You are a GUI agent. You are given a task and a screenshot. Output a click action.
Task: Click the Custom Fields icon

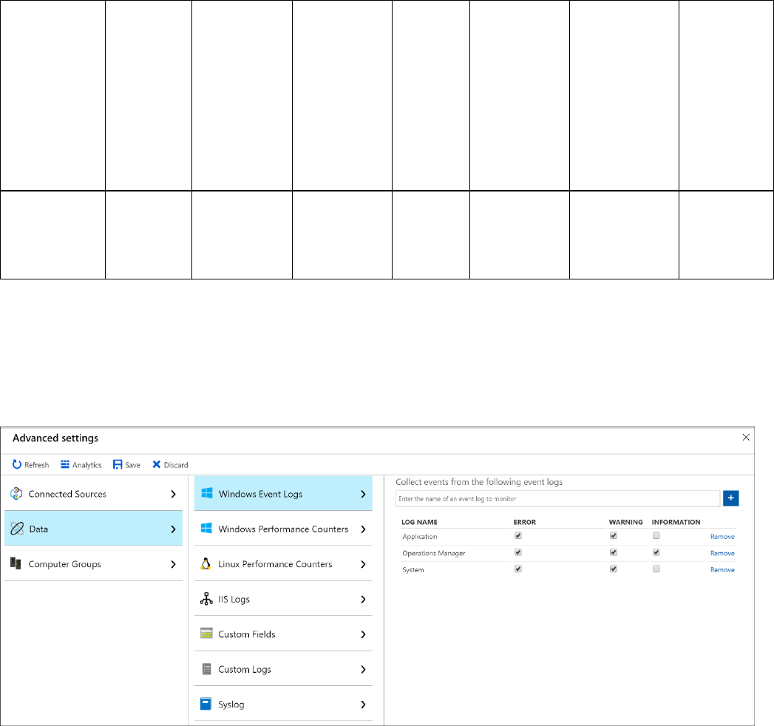click(x=206, y=633)
